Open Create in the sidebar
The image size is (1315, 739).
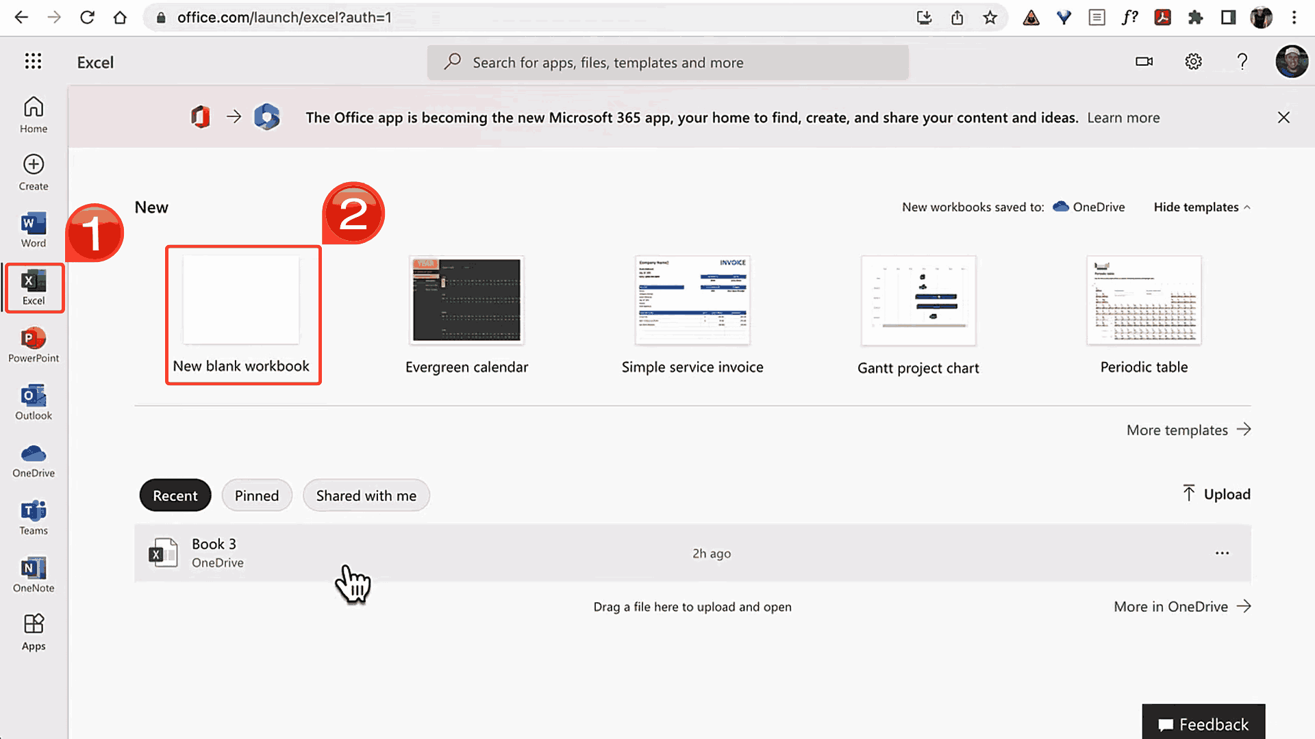pos(34,172)
